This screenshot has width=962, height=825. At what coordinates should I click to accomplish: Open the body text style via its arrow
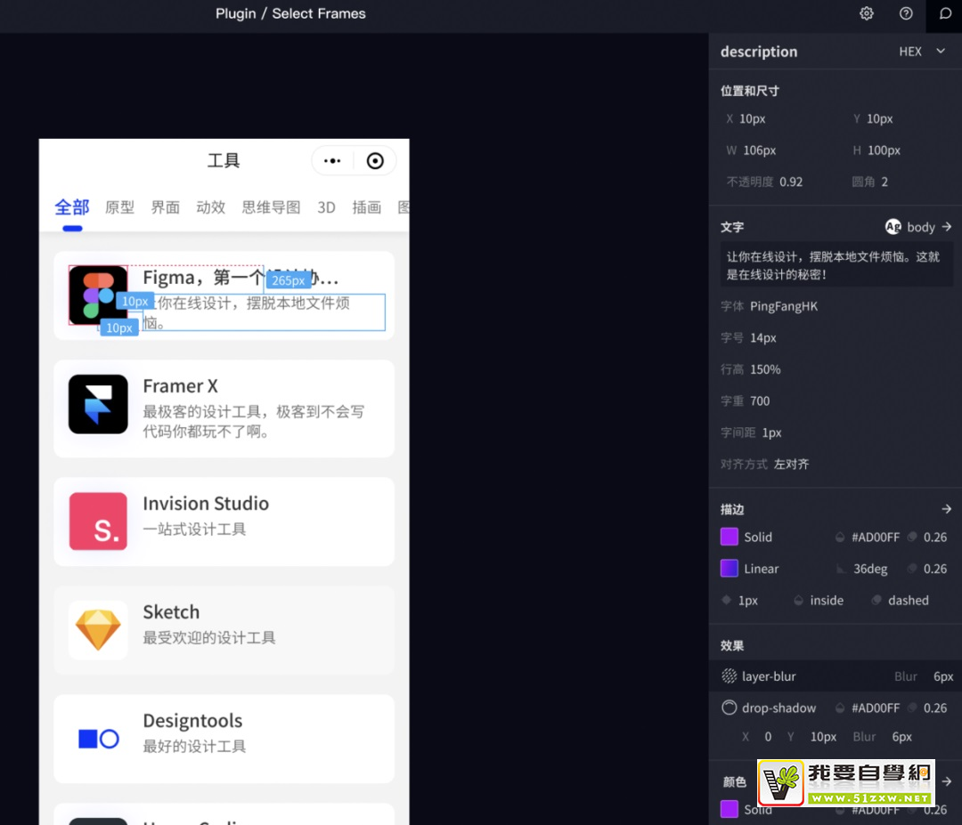[948, 227]
